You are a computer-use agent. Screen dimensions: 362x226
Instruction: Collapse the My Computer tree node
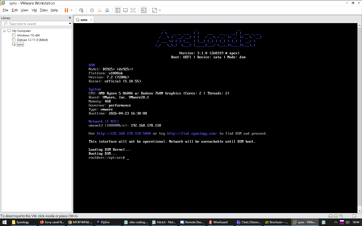(4, 31)
